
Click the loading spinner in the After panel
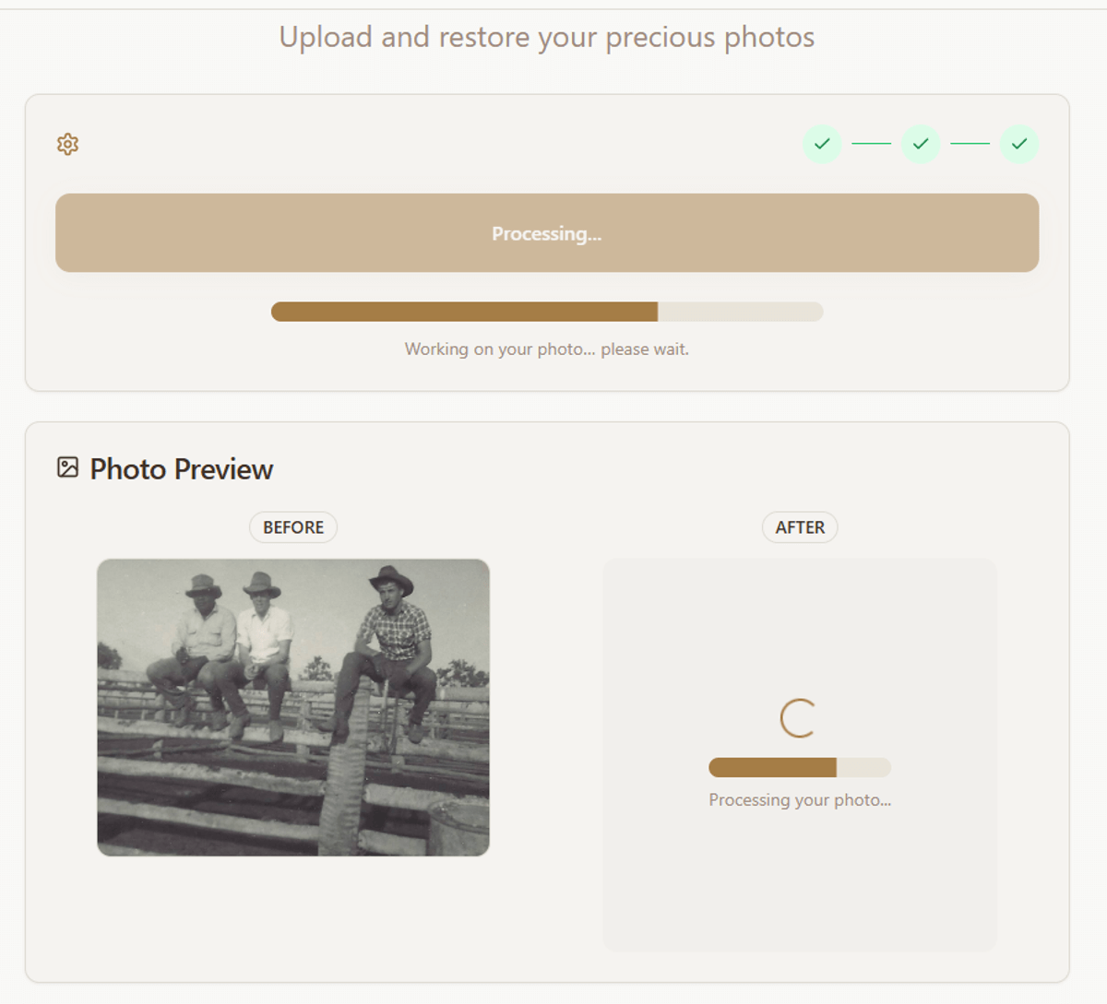pyautogui.click(x=799, y=719)
